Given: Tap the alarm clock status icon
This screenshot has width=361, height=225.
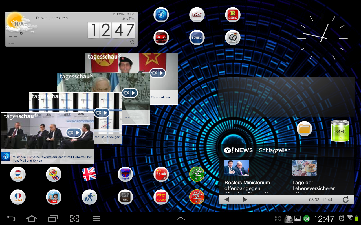Looking at the screenshot, I should tap(342, 218).
